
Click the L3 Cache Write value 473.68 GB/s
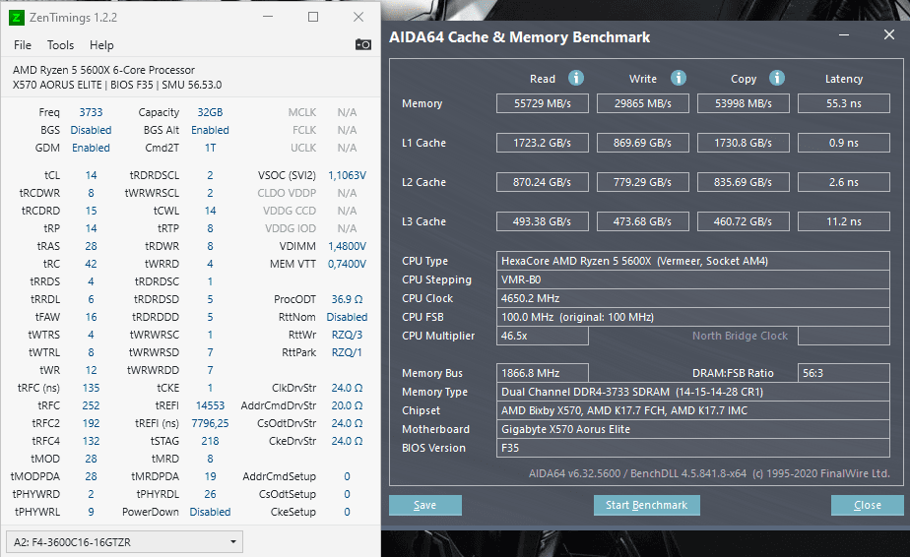point(642,221)
